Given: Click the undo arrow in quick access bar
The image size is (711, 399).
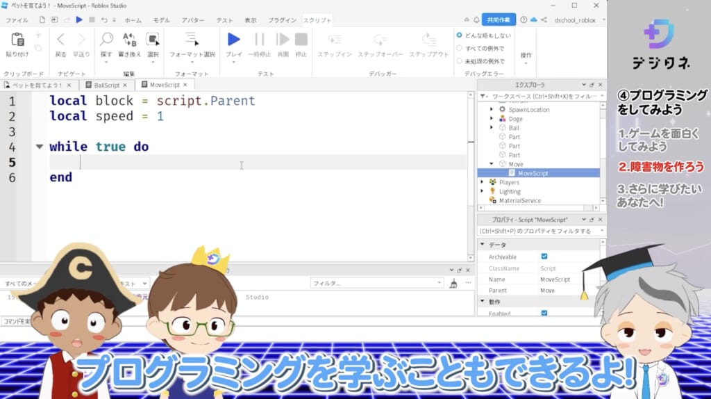Looking at the screenshot, I should coord(104,20).
